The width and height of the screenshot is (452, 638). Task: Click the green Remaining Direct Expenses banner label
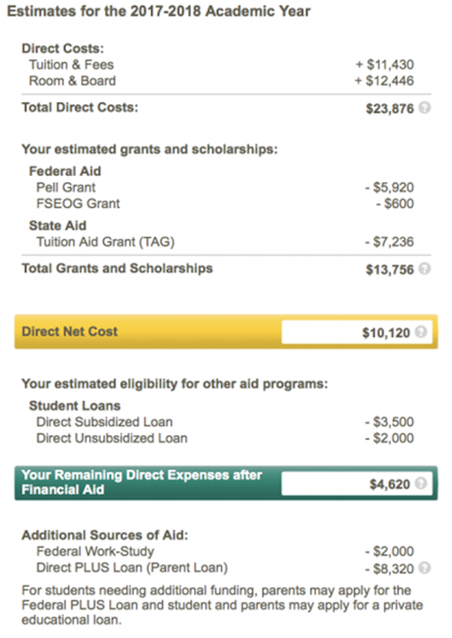(141, 483)
